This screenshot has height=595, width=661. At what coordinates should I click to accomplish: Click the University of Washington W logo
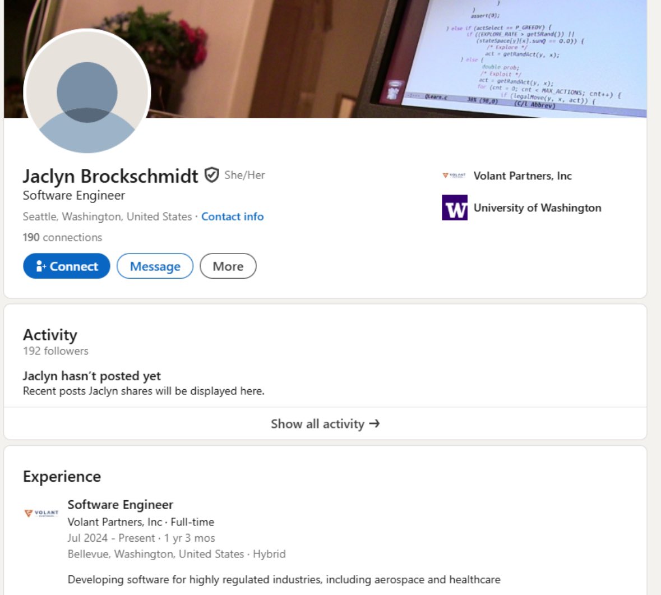tap(455, 207)
